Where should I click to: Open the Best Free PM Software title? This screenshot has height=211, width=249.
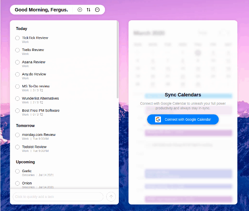[40, 111]
